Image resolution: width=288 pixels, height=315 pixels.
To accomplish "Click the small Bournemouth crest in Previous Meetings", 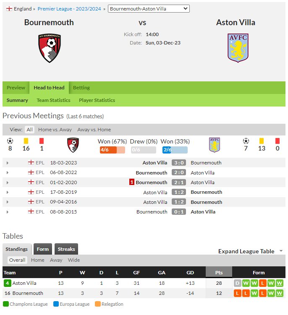I will click(73, 145).
